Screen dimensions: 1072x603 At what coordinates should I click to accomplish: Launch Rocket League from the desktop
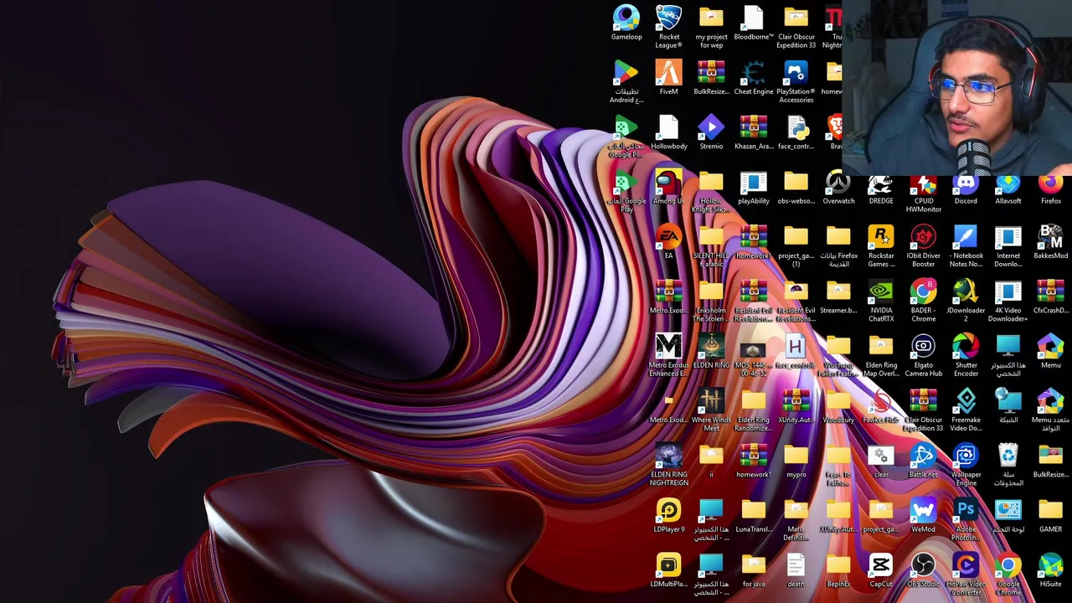[x=669, y=27]
